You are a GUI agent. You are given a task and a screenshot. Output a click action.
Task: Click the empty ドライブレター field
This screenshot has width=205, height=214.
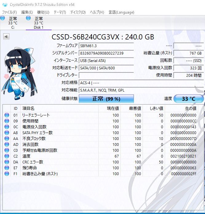(106, 75)
